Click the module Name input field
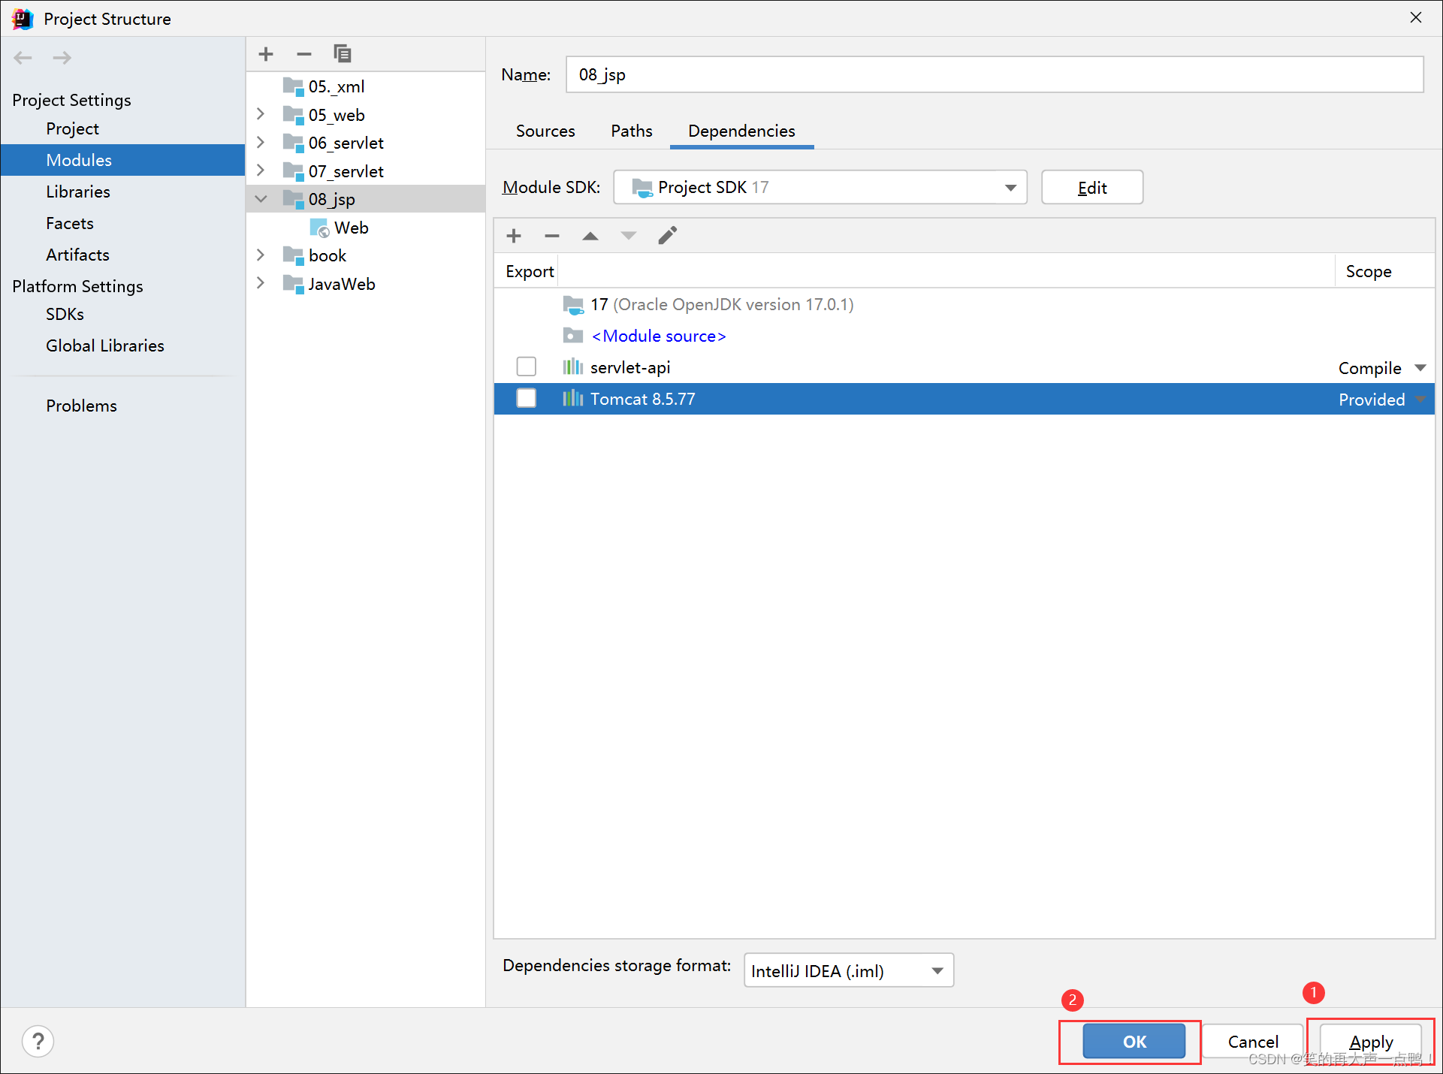This screenshot has height=1074, width=1443. coord(994,74)
